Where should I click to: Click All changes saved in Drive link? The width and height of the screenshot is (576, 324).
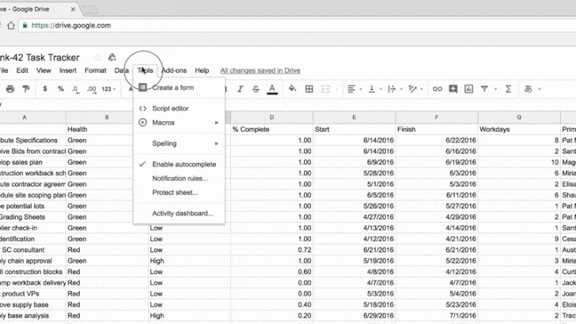pyautogui.click(x=260, y=70)
